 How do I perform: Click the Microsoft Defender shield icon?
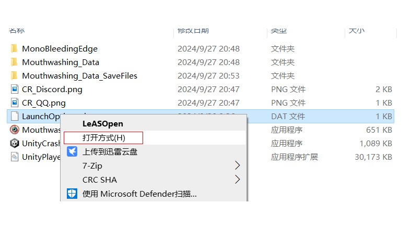coord(72,194)
